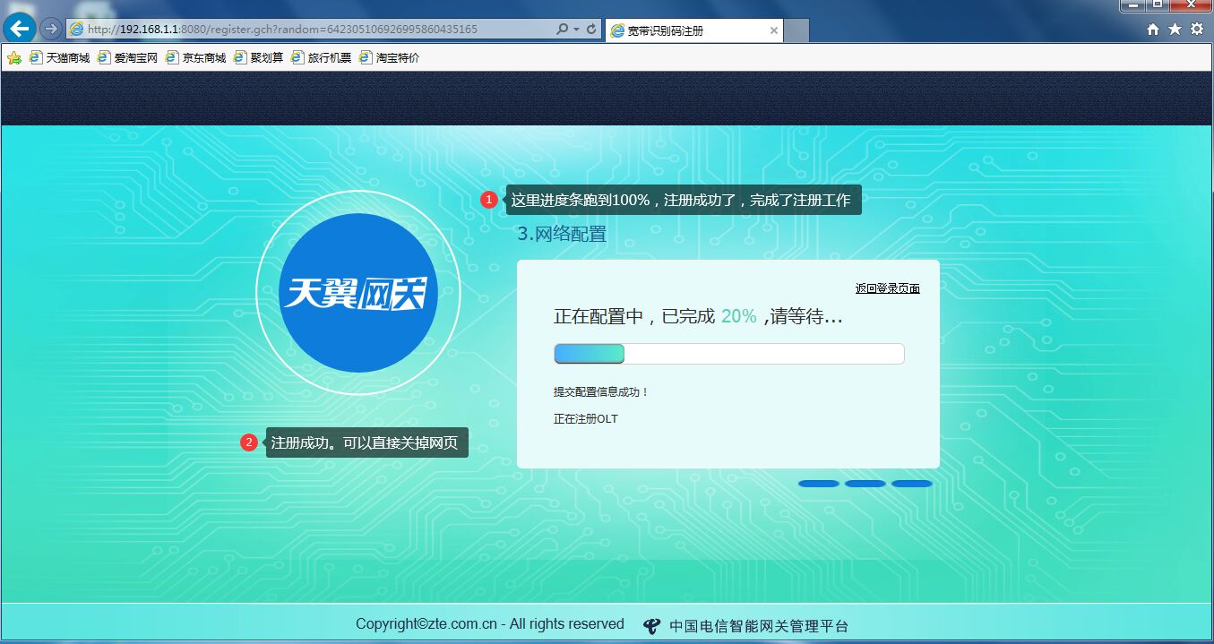
Task: Close the 宽带识别码注册 tab
Action: tap(774, 30)
